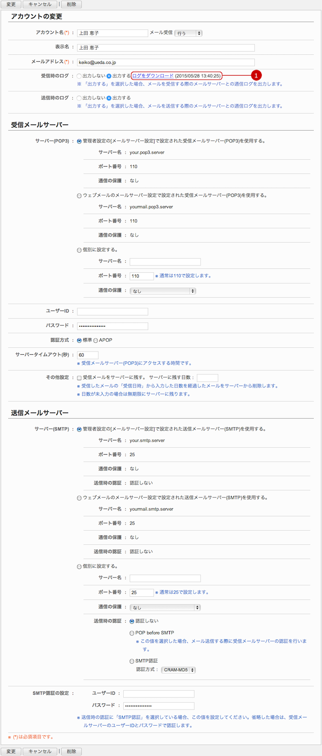The width and height of the screenshot is (322, 756).
Task: Click the 送信メールサーバー section heading
Action: pyautogui.click(x=40, y=413)
